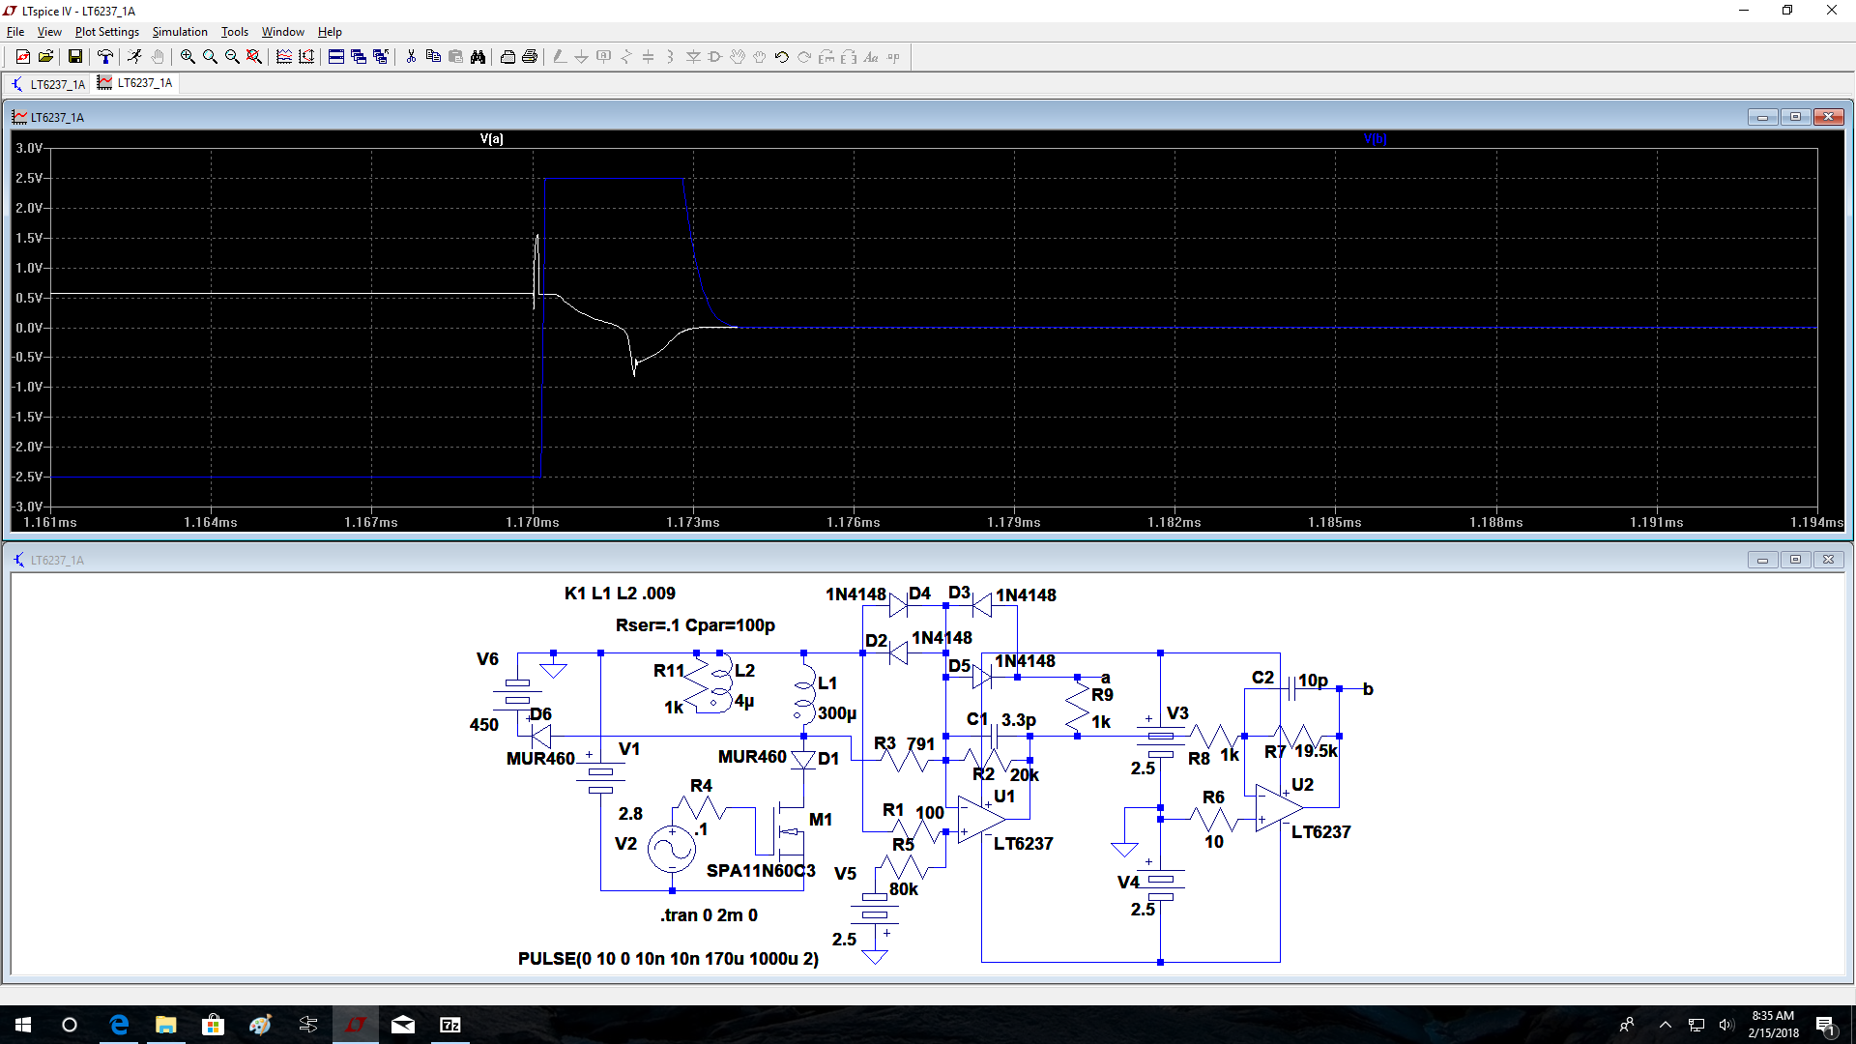
Task: Switch to the LT6237_1A waveform tab
Action: click(135, 83)
